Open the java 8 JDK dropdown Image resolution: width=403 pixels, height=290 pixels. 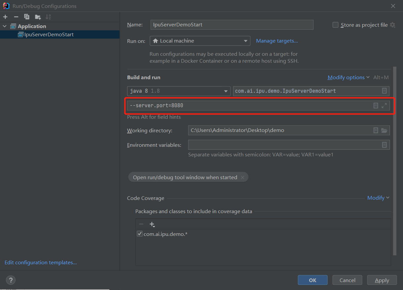tap(179, 91)
